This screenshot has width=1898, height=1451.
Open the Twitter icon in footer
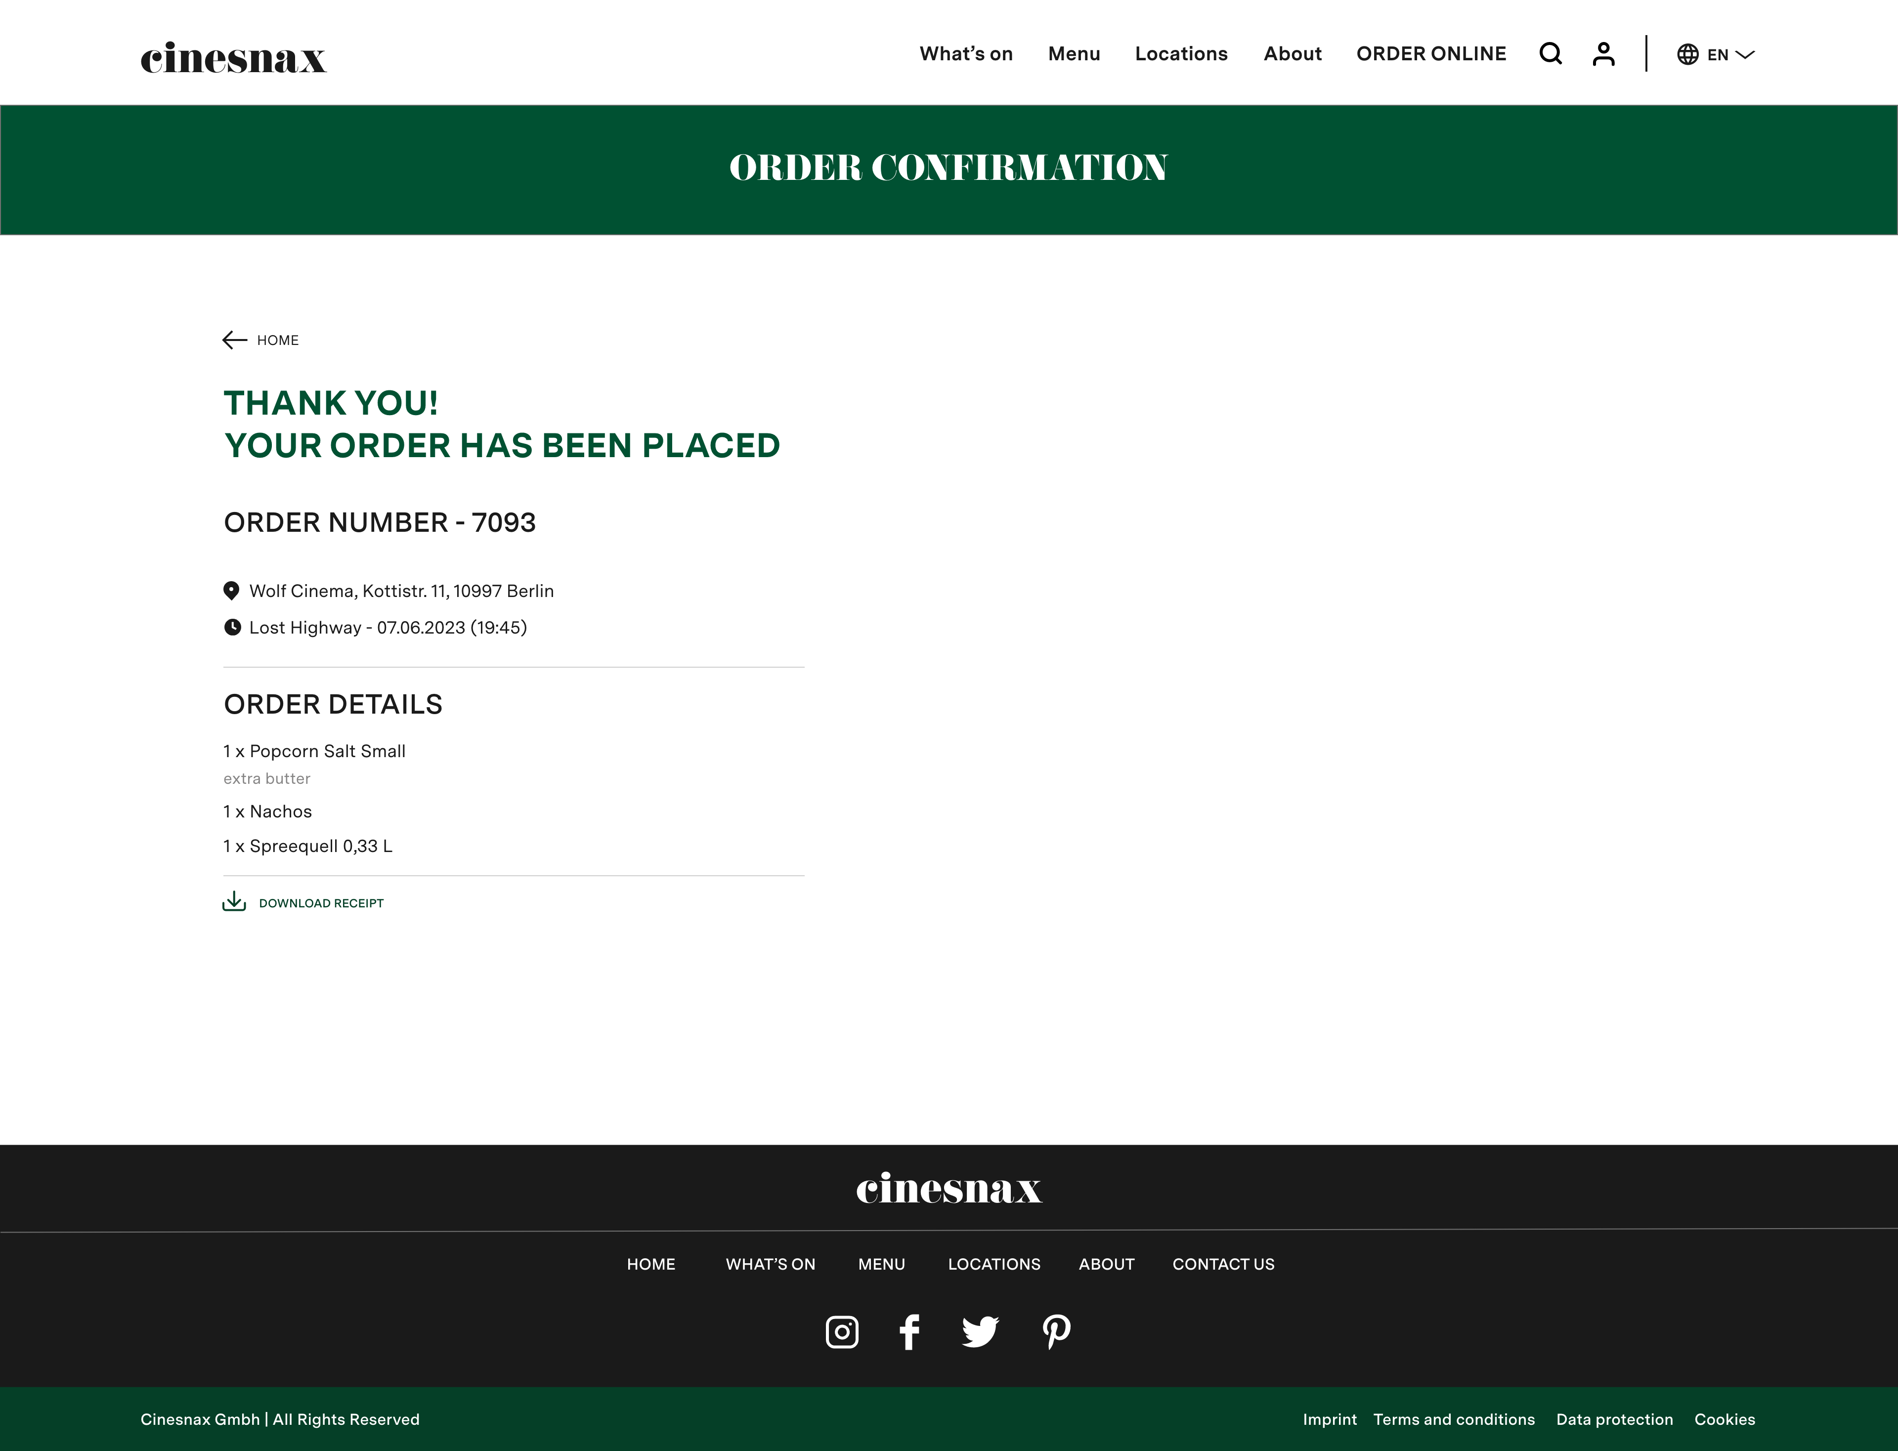(981, 1332)
